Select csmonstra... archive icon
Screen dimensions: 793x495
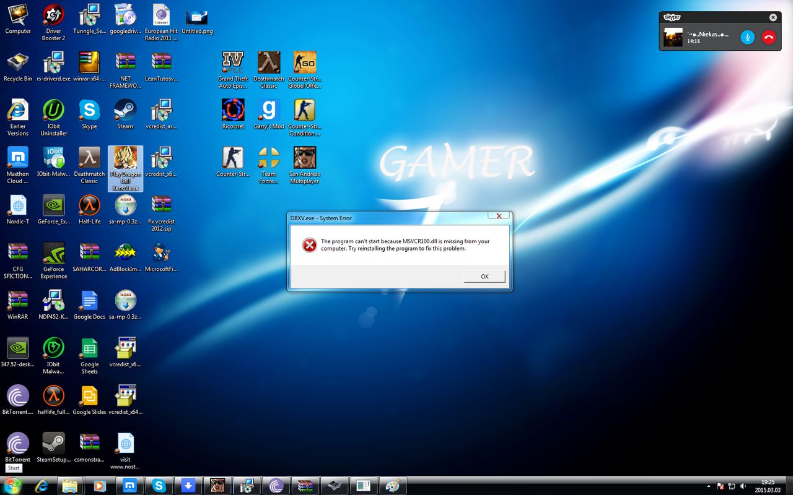pos(89,447)
